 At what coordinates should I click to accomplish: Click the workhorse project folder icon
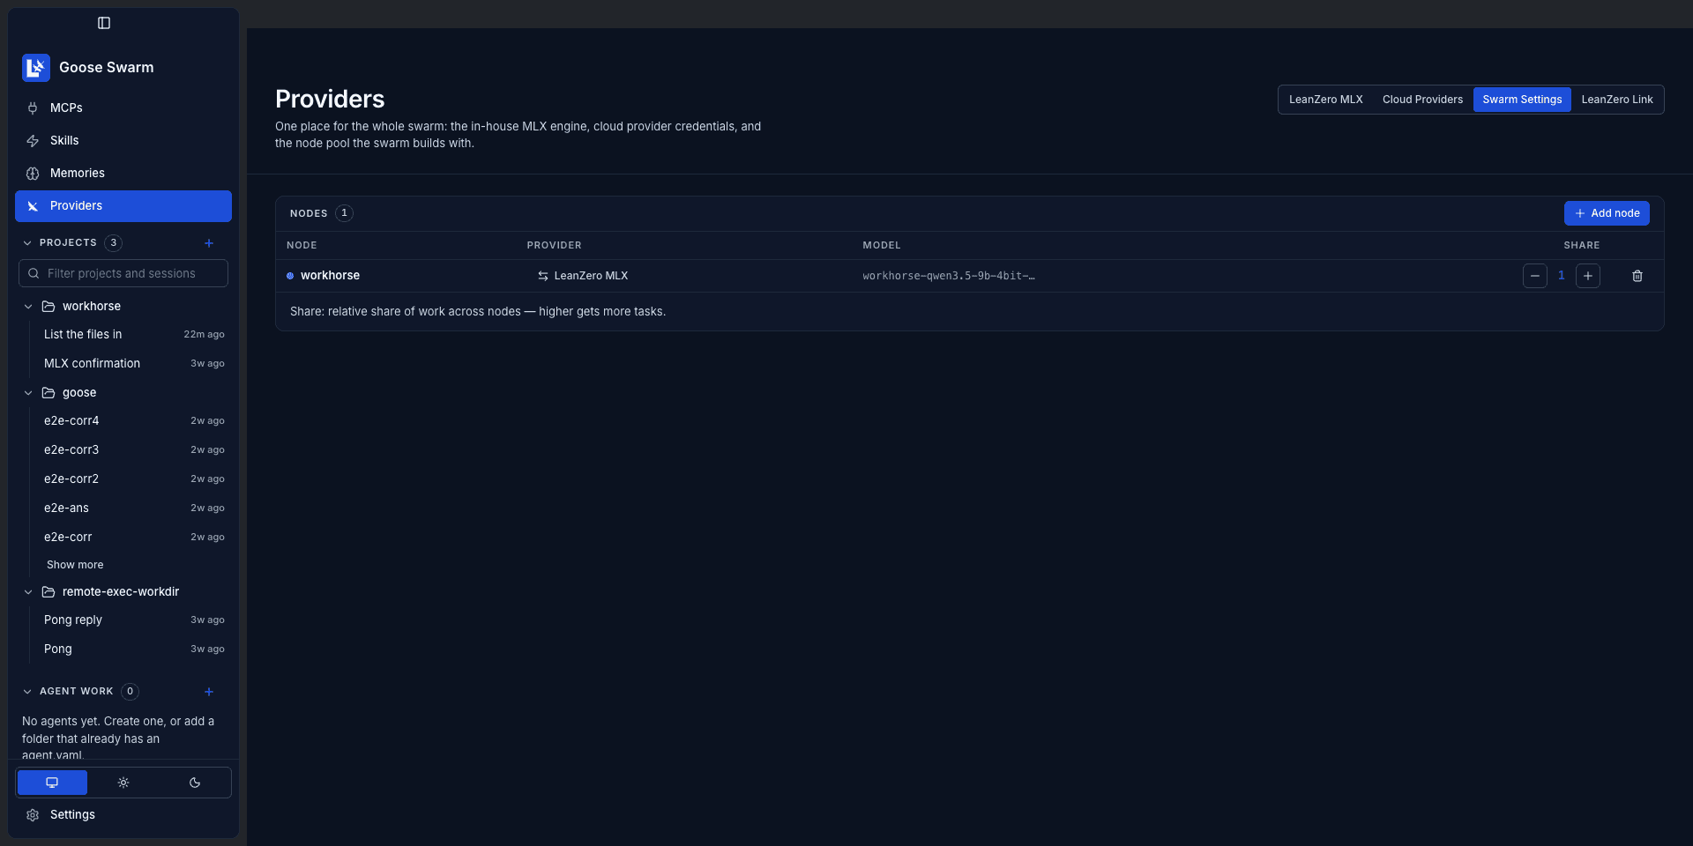coord(48,307)
